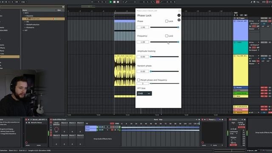This screenshot has height=153, width=272.
Task: Select the yellow drum loop audio clip
Action: click(125, 70)
